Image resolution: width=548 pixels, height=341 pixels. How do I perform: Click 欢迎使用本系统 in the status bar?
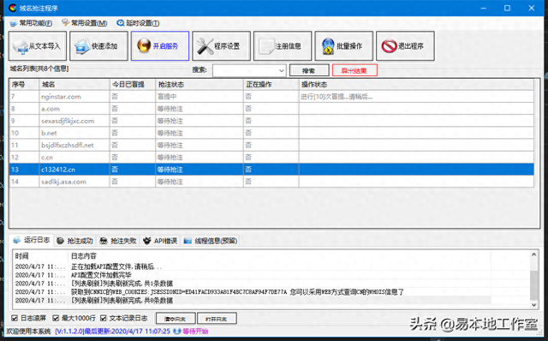tap(28, 332)
